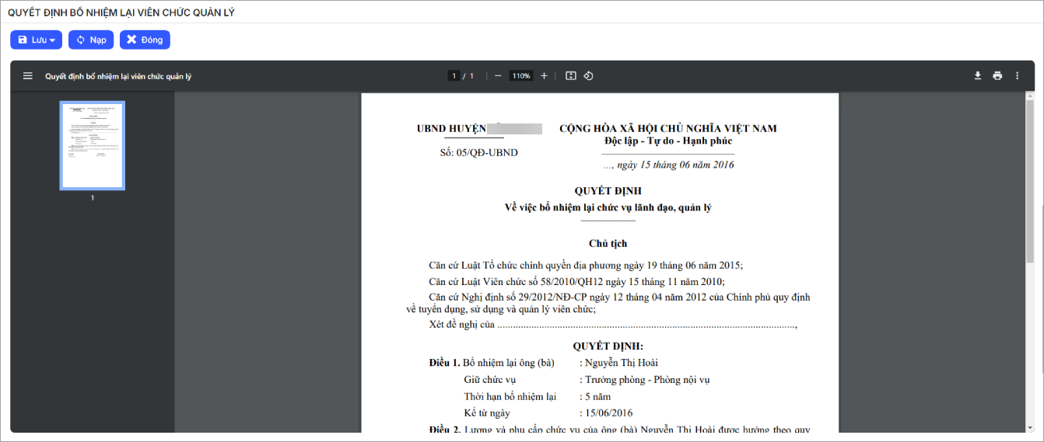Close the form with Đóng button
The width and height of the screenshot is (1044, 442).
(x=145, y=40)
